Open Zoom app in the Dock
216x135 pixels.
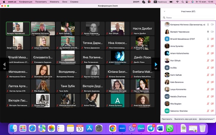point(122,128)
